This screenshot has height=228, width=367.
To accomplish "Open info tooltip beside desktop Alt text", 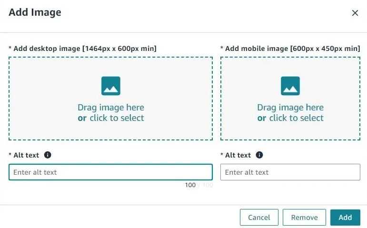I will click(48, 155).
